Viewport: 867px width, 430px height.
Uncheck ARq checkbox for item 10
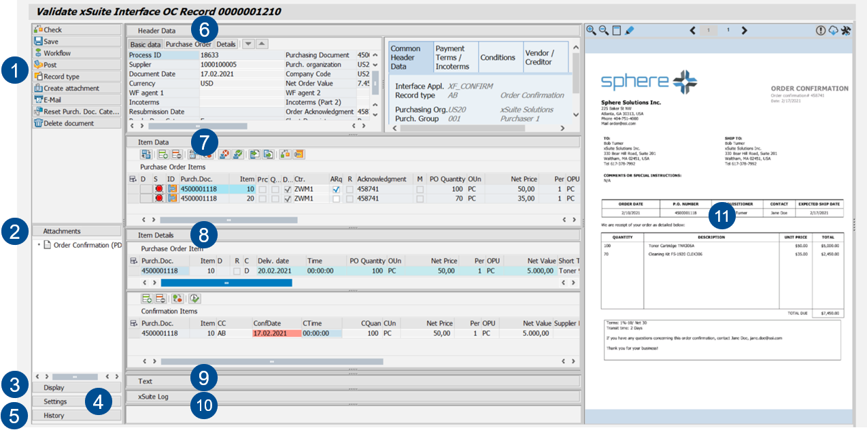336,189
